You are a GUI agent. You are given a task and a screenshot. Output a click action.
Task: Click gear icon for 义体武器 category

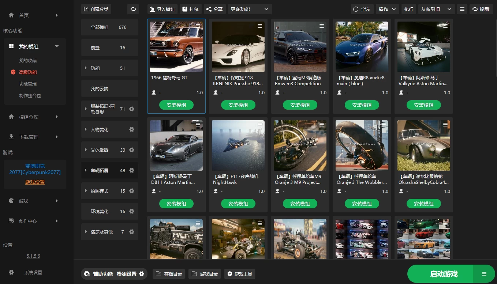(132, 150)
